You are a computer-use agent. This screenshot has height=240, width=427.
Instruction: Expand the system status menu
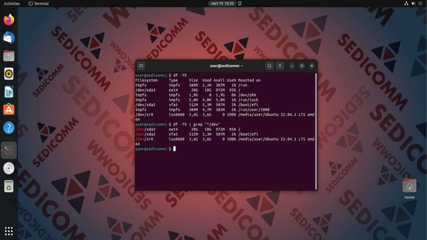click(413, 4)
